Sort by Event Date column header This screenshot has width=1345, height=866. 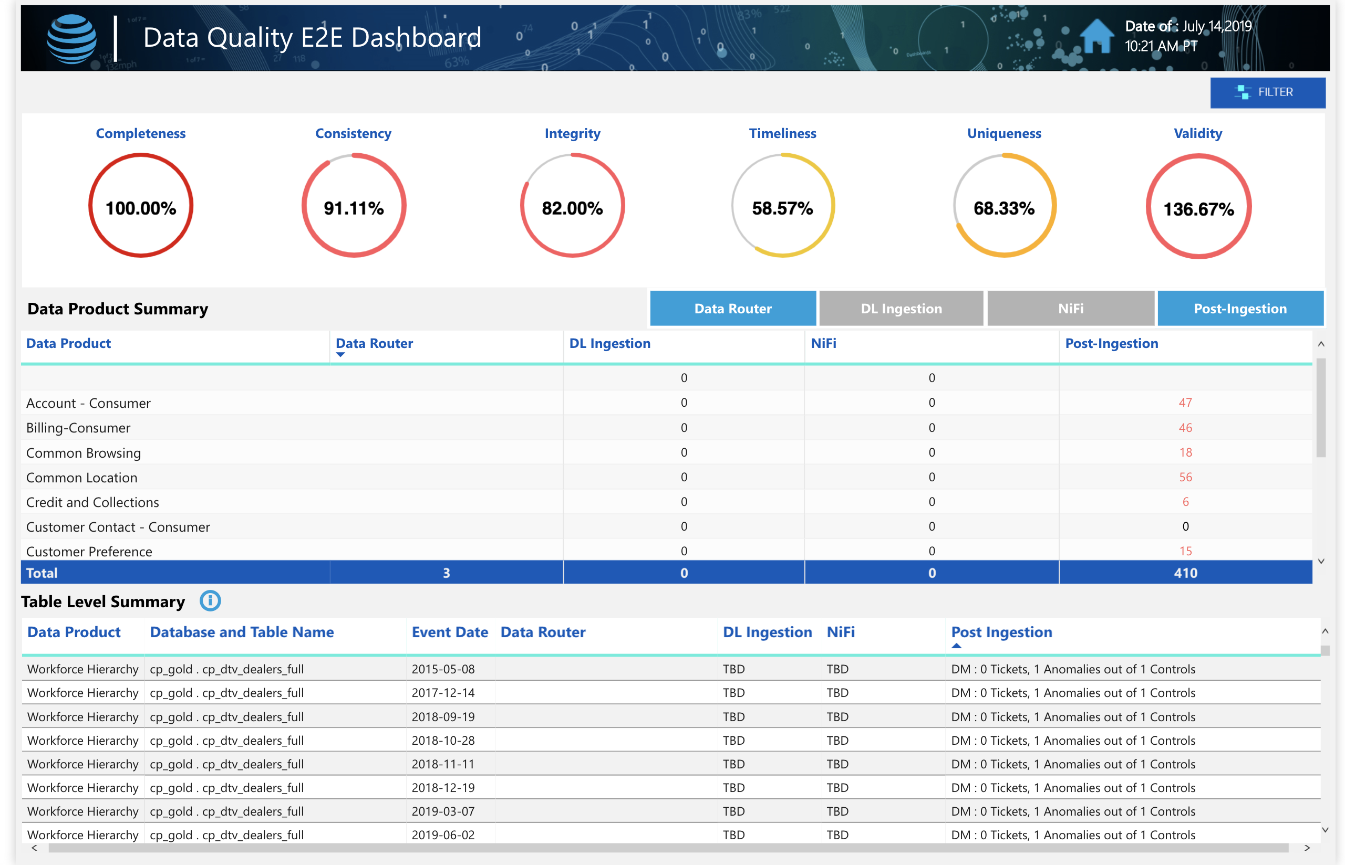[x=449, y=632]
